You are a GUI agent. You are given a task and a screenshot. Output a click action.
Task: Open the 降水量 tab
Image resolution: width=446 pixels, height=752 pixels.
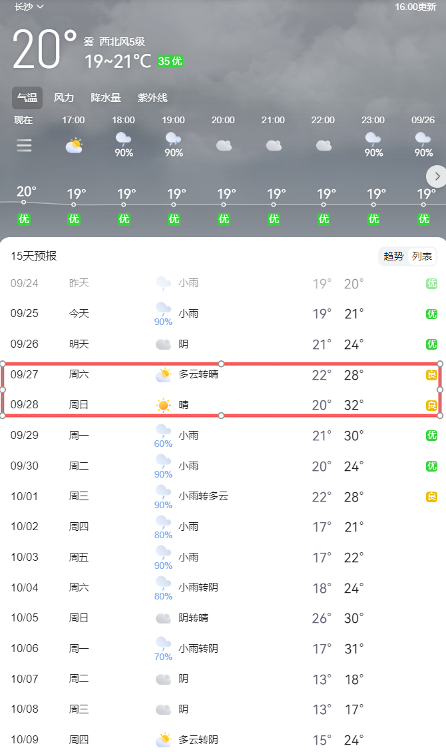coord(106,98)
